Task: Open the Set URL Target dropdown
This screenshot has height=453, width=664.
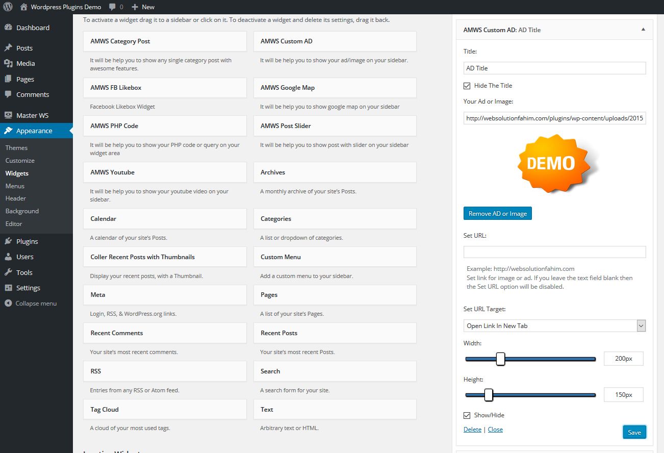Action: [x=554, y=325]
